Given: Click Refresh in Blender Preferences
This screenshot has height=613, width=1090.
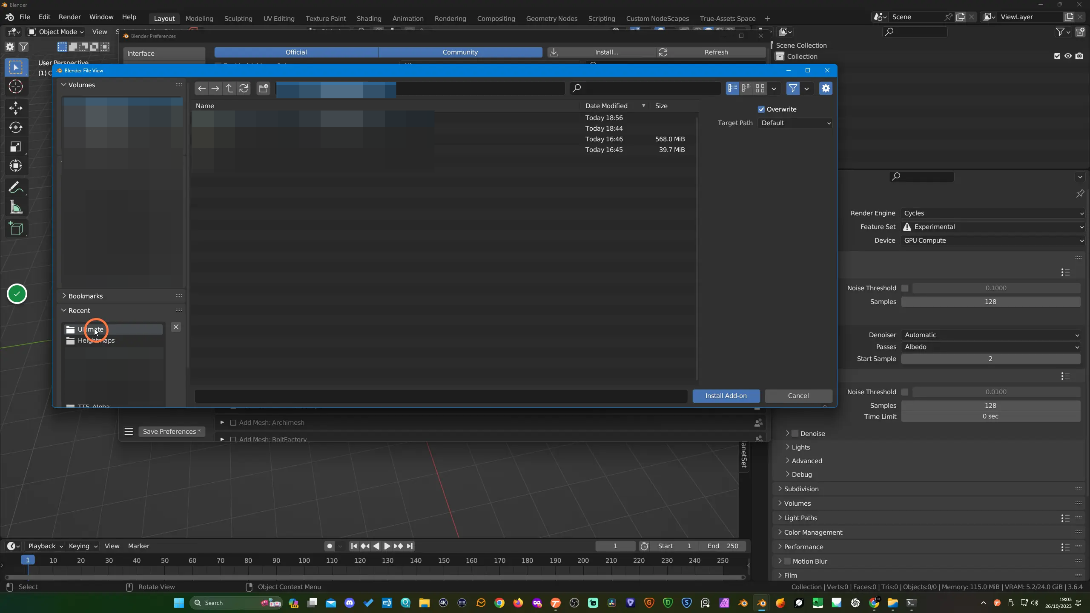Looking at the screenshot, I should pos(711,52).
